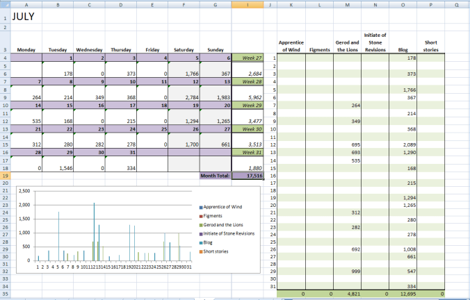Select the Saturday value 2,784

tap(184, 97)
